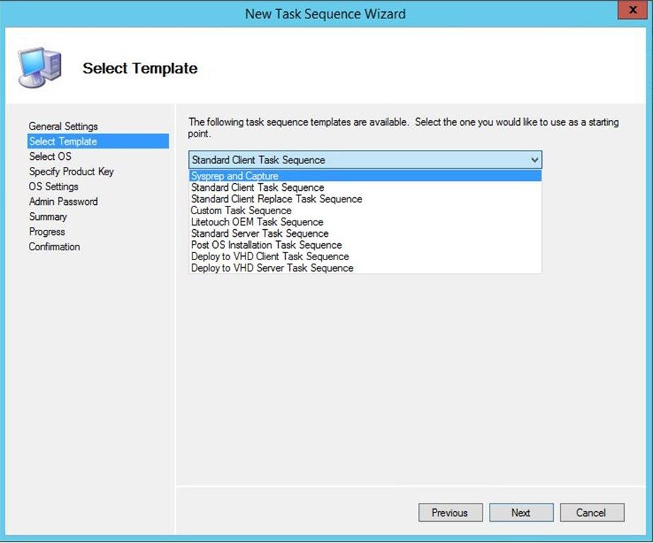Pick Standard Client Replace Task Sequence

pos(365,199)
